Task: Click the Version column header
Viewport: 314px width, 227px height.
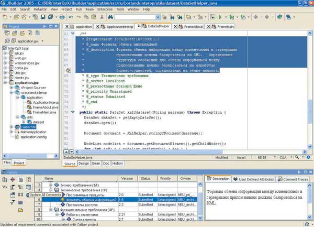Action: (x=128, y=178)
